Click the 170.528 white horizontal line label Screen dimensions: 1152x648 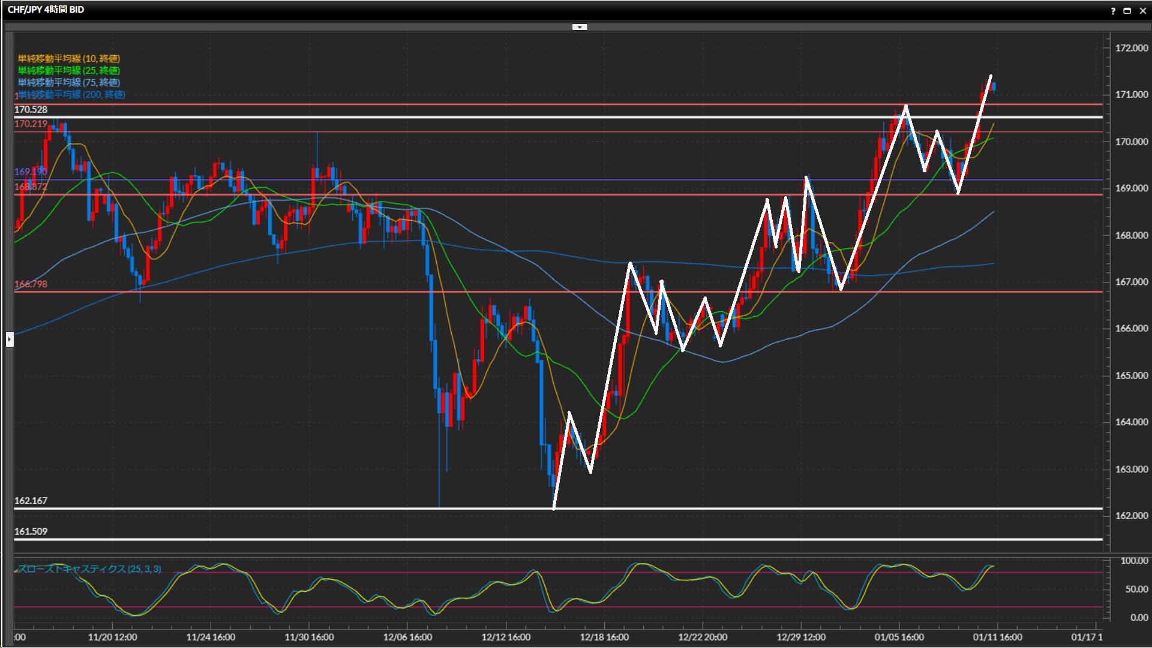point(31,109)
